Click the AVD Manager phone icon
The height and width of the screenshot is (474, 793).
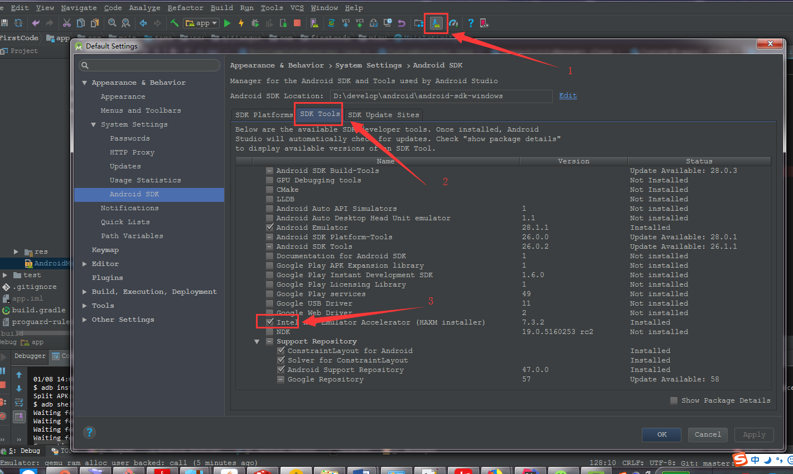315,23
